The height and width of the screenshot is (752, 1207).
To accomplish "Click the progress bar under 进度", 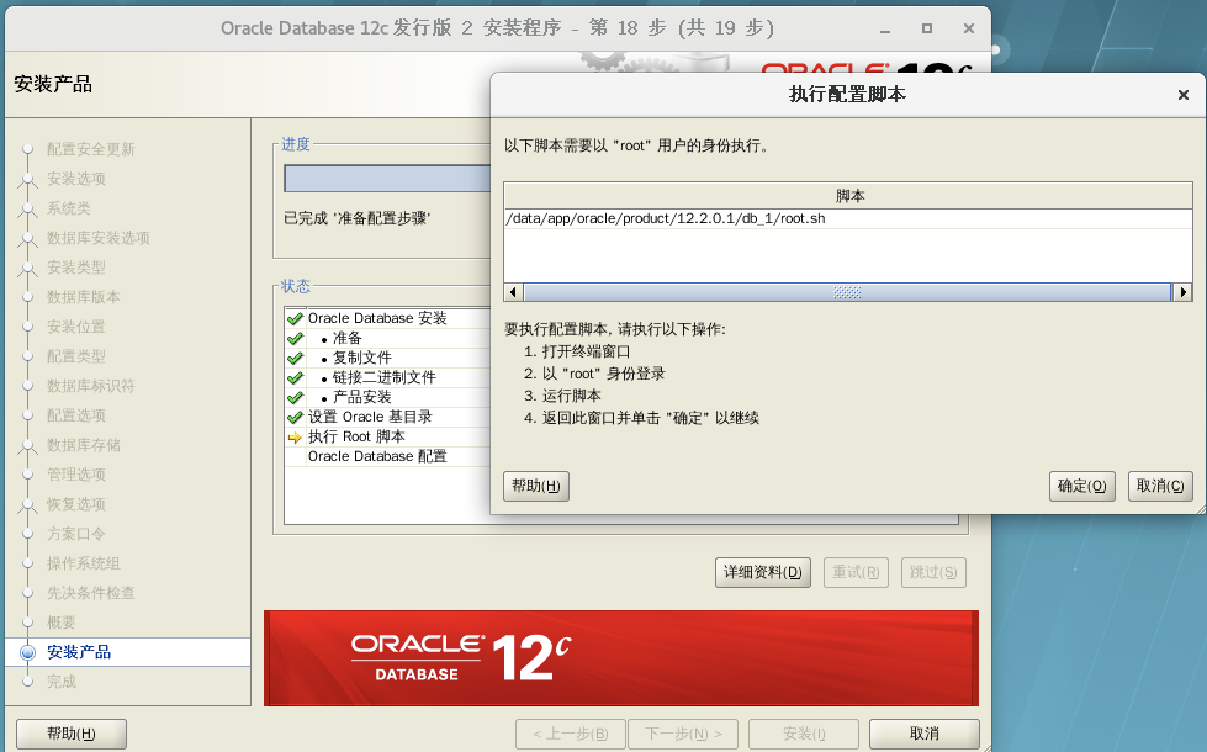I will coord(385,178).
